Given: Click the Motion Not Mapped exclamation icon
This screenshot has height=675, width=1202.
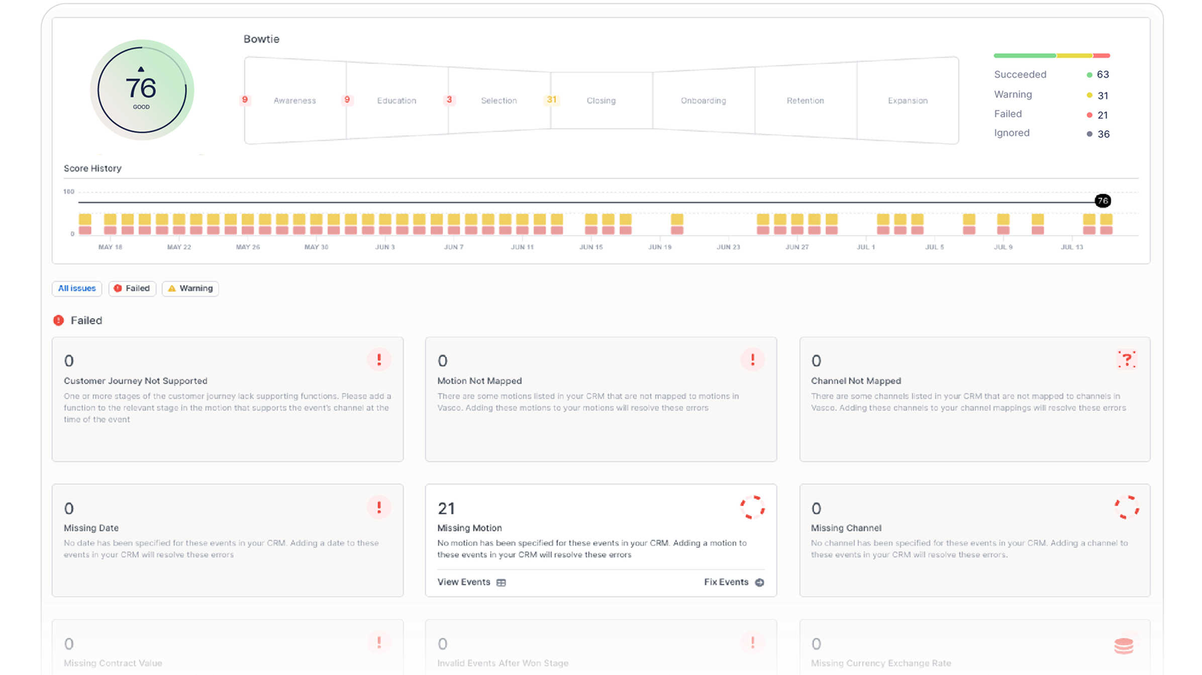Looking at the screenshot, I should tap(752, 359).
